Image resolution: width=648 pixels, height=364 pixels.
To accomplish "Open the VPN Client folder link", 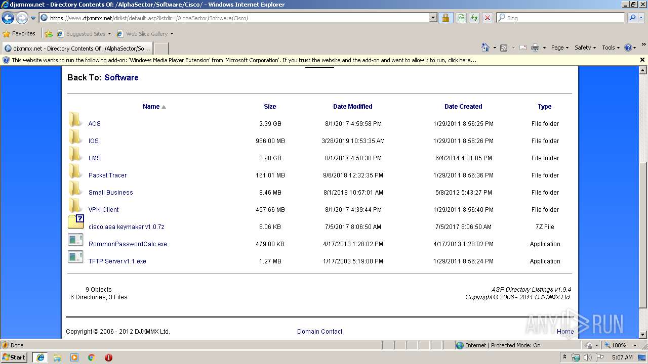I will tap(103, 210).
